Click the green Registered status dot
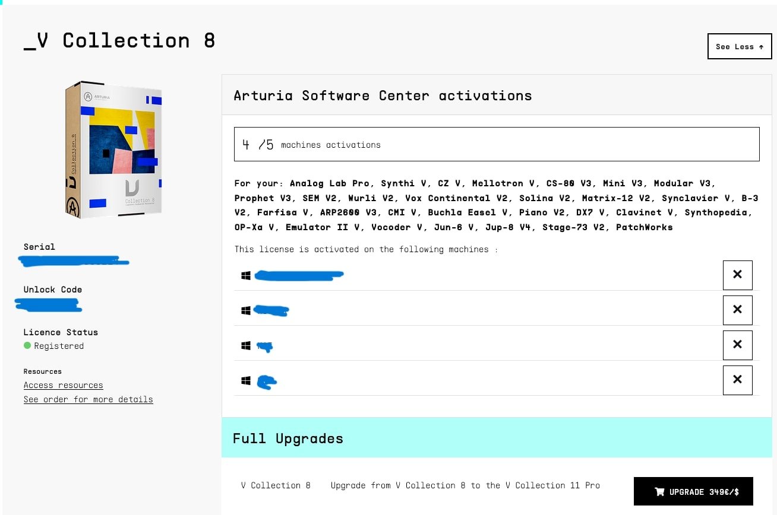Viewport: 777px width, 515px height. tap(27, 345)
